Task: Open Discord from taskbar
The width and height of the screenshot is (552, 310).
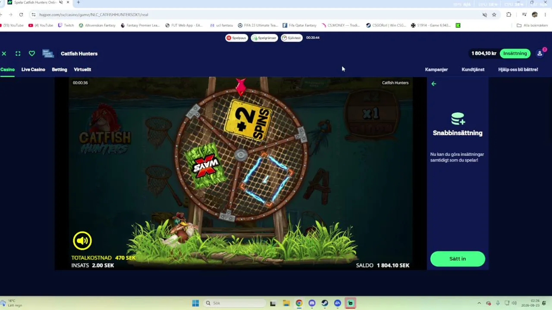Action: coord(312,303)
